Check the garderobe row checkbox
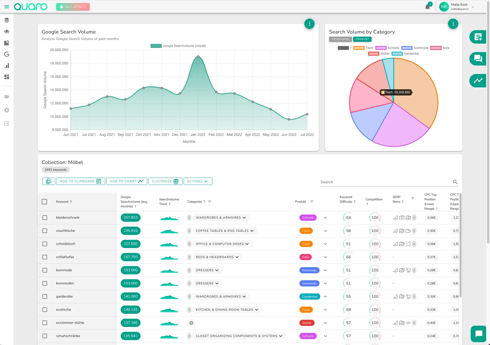490x345 pixels. click(45, 296)
